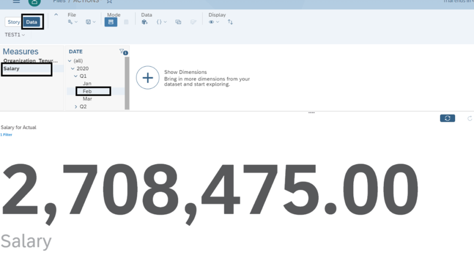Collapse the Q1 quarter node

click(75, 76)
